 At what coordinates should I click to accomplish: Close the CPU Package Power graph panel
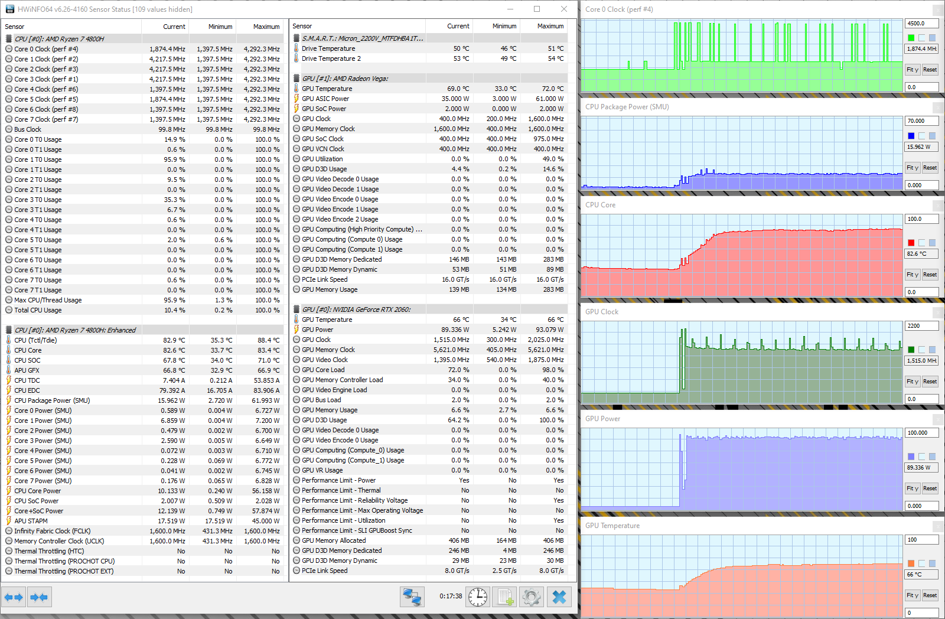tap(939, 107)
